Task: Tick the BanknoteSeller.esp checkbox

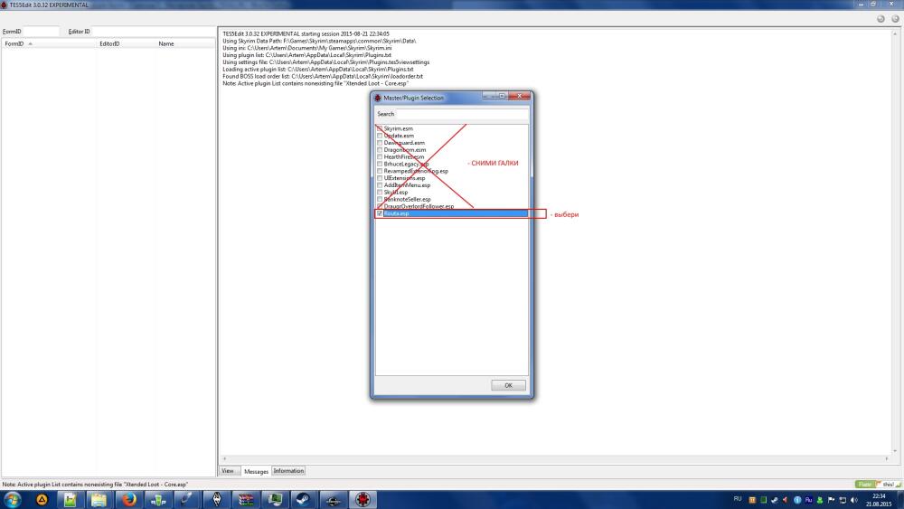Action: (380, 200)
